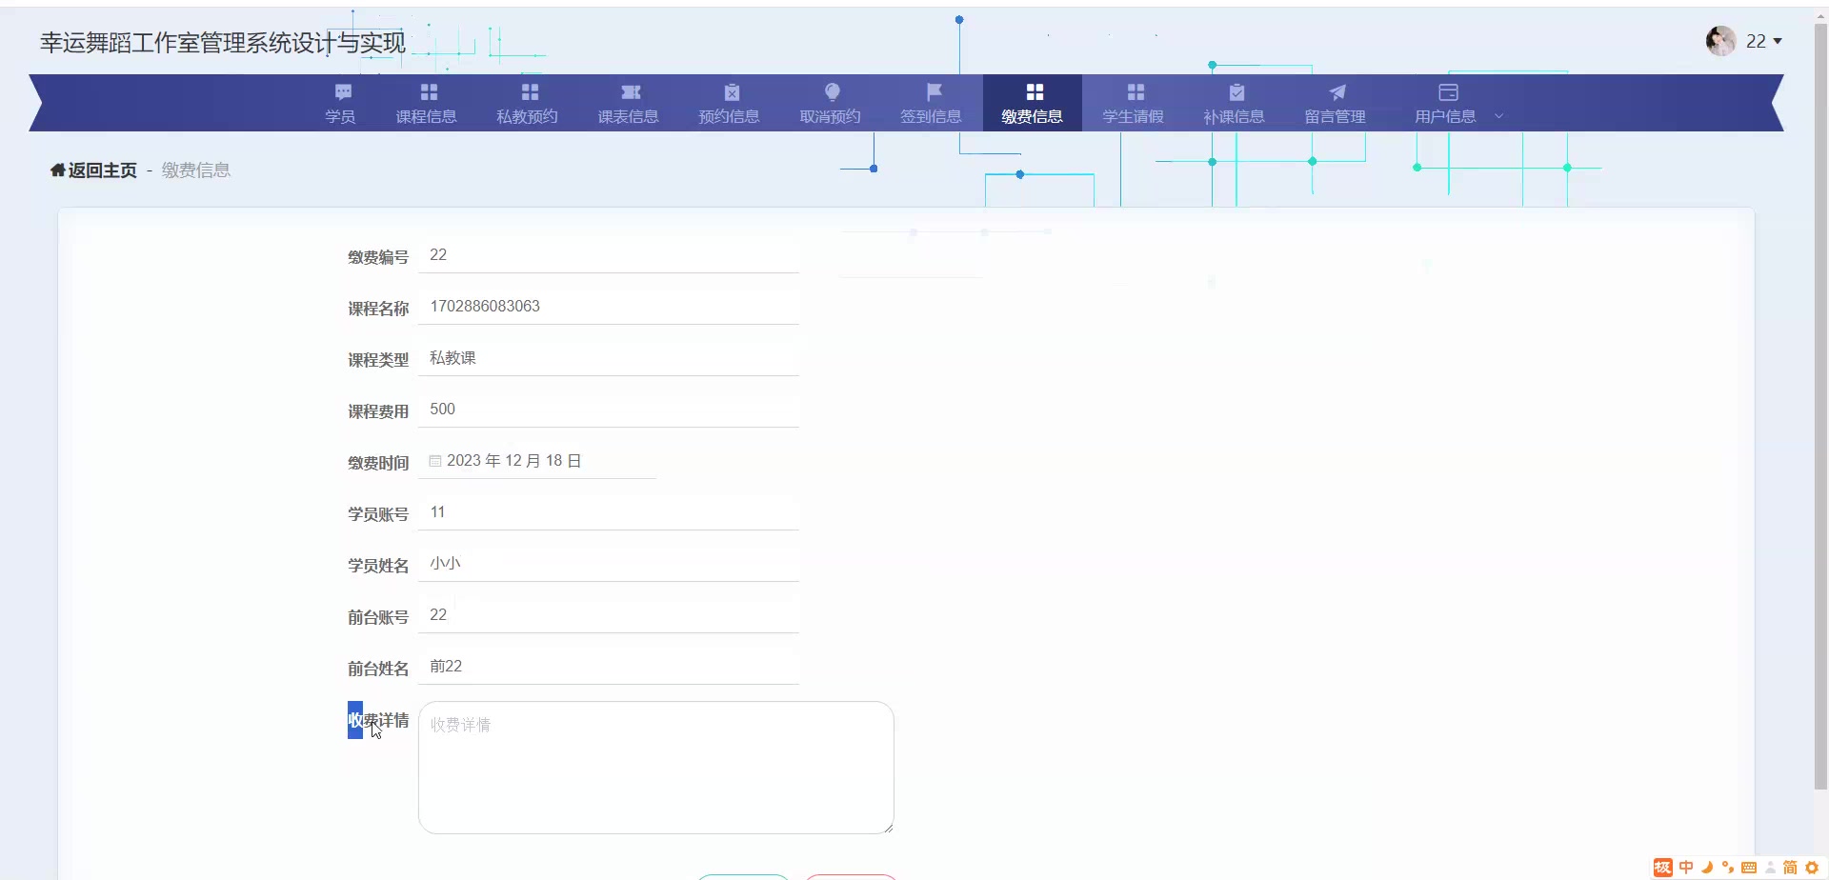Screen dimensions: 1829x880
Task: Open the 预约信息 clipboard nav item
Action: (730, 103)
